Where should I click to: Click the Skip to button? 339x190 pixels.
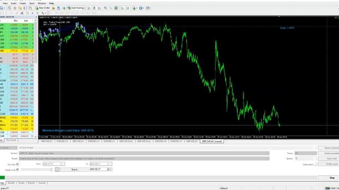click(x=74, y=169)
